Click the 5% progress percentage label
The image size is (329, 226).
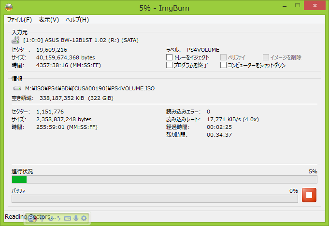coord(313,171)
